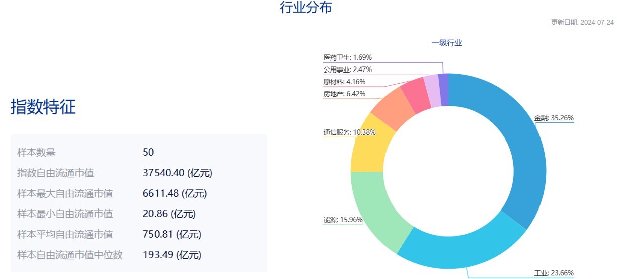Click the 金融: 35.26% label
The image size is (617, 279).
(554, 118)
